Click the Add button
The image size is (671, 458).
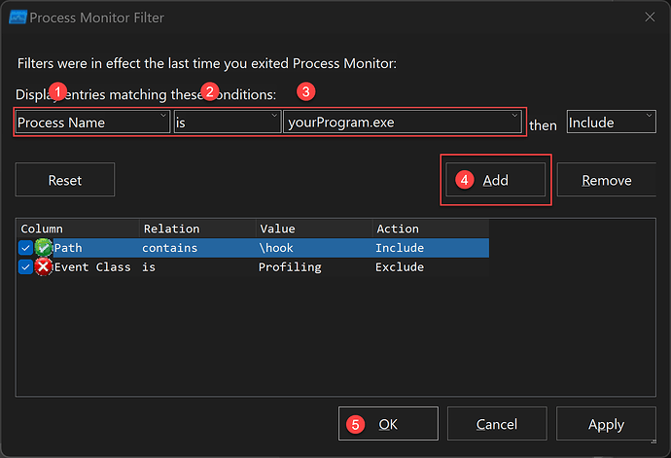point(496,180)
